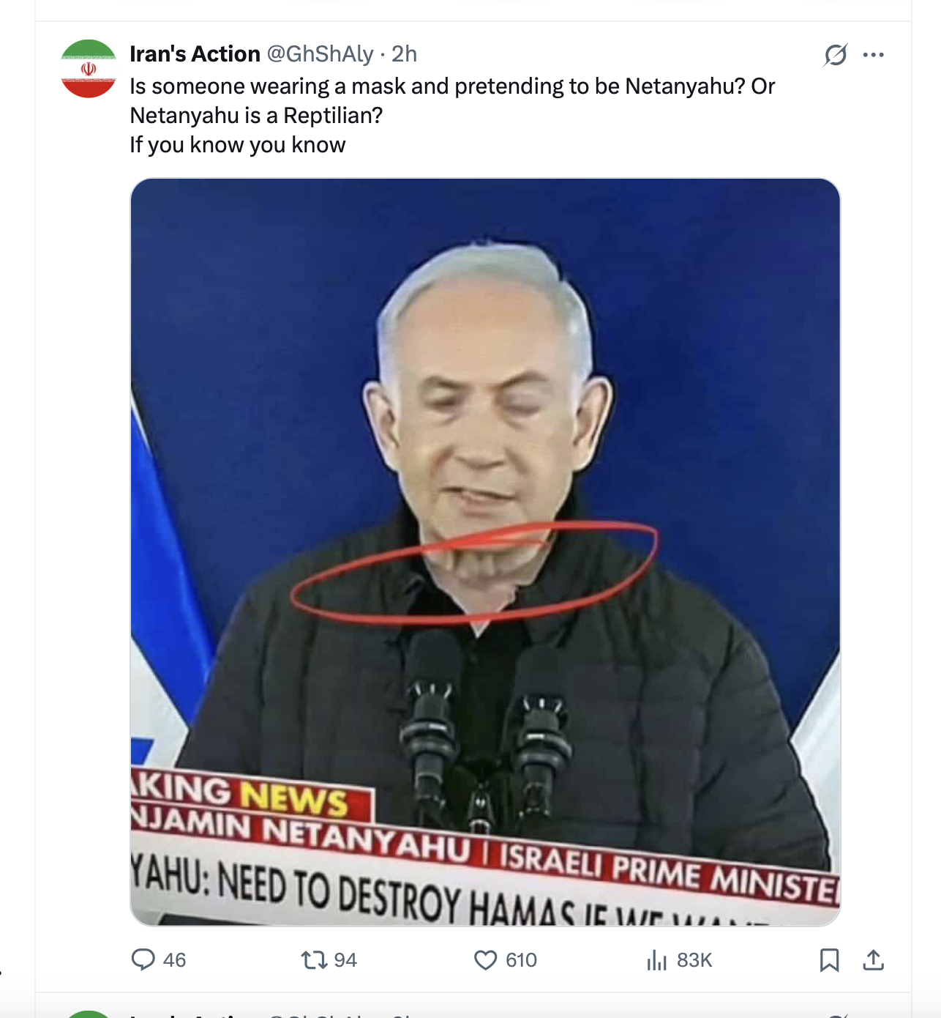Open the Iran flag profile avatar
The height and width of the screenshot is (1018, 941).
tap(89, 69)
